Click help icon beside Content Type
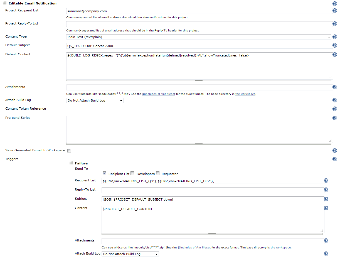The image size is (340, 259). coord(335,37)
